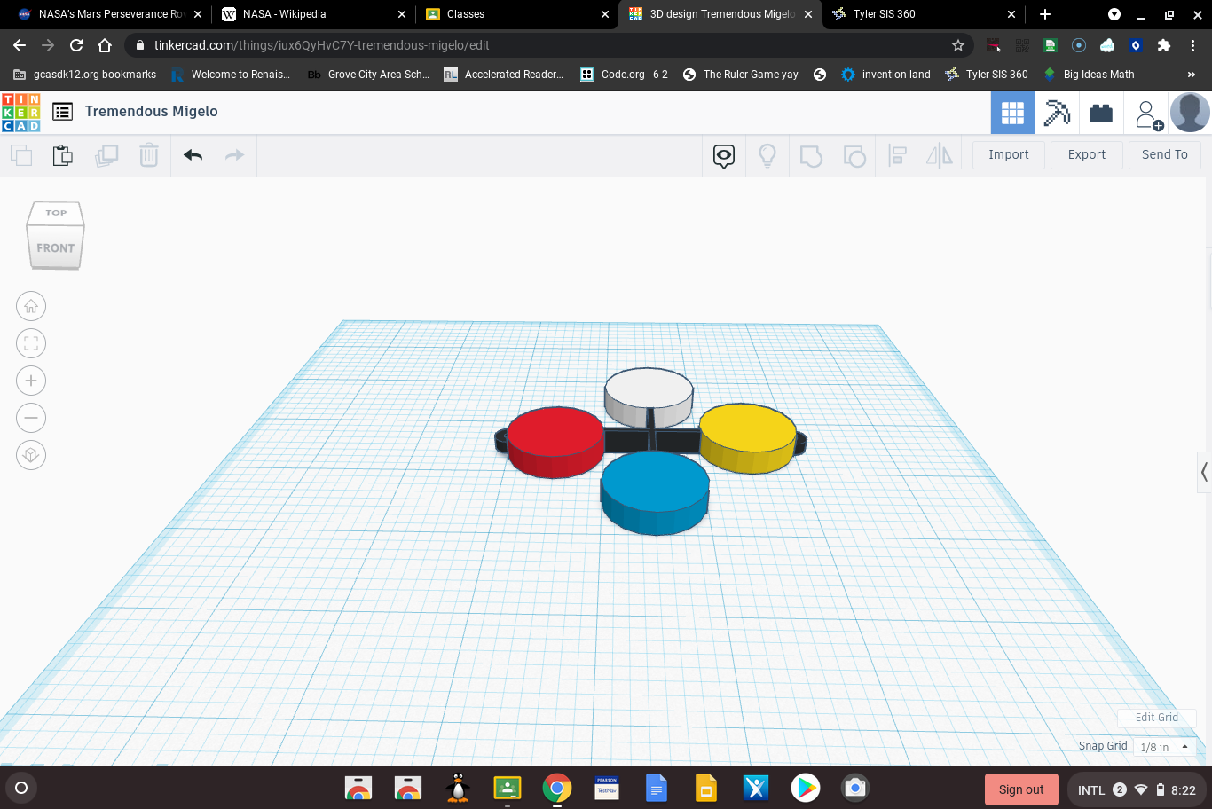Open The Ruler Game yay bookmark
Screen dimensions: 1212x809
(740, 75)
